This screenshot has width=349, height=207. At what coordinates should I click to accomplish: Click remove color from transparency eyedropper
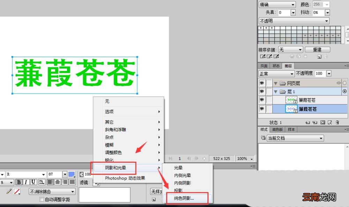click(x=269, y=56)
